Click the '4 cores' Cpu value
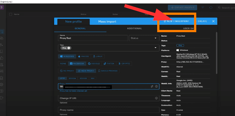This screenshot has height=116, width=235. click(180, 110)
